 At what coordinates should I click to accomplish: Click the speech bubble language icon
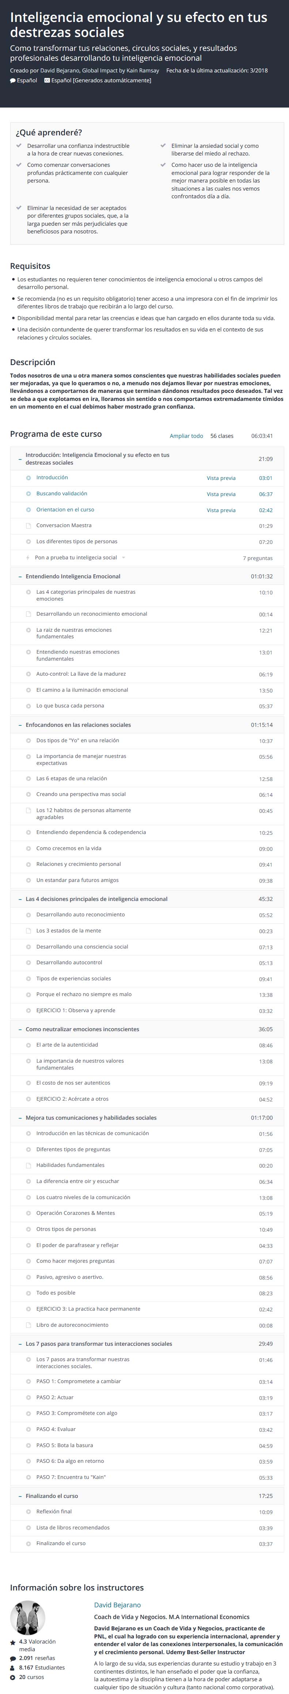pyautogui.click(x=13, y=80)
